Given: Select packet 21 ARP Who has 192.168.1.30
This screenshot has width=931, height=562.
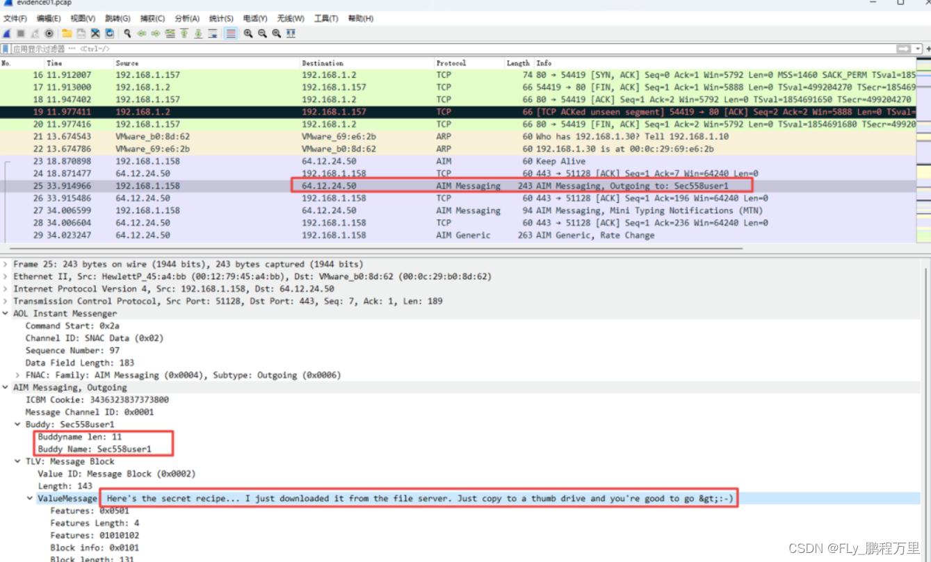Looking at the screenshot, I should pyautogui.click(x=458, y=136).
